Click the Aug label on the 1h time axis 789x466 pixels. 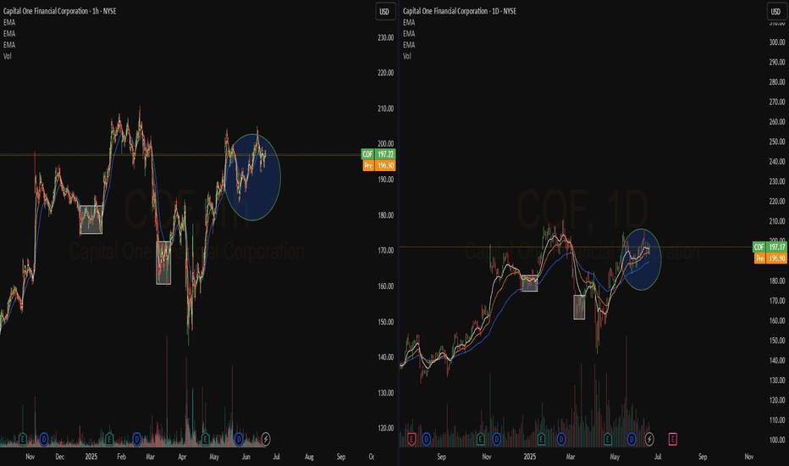click(309, 457)
